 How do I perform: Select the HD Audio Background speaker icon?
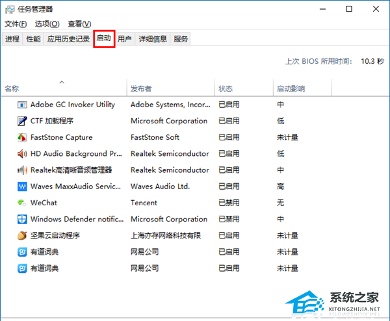point(21,154)
